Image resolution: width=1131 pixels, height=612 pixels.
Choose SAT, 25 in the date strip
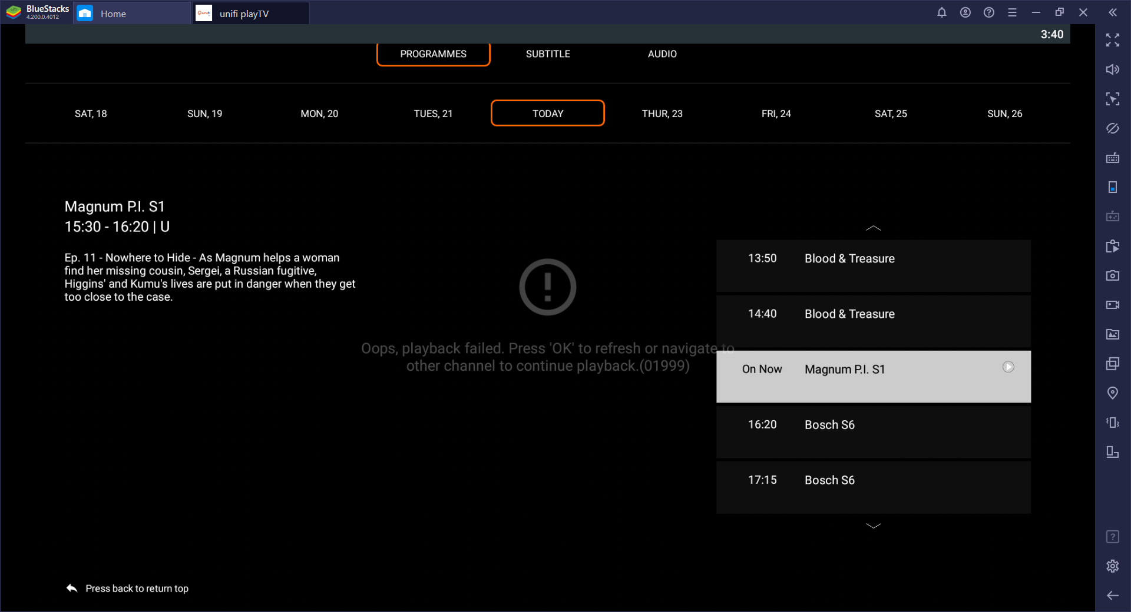(x=891, y=114)
